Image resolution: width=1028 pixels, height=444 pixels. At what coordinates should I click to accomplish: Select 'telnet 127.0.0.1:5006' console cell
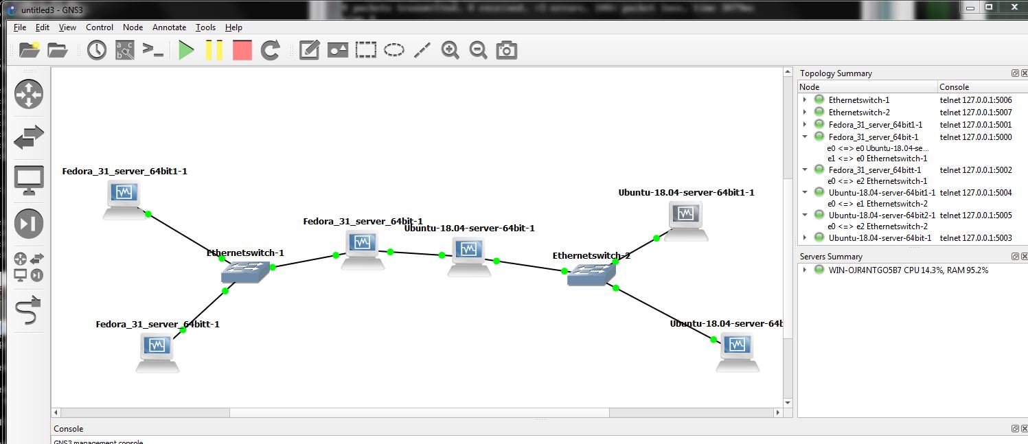pos(976,100)
